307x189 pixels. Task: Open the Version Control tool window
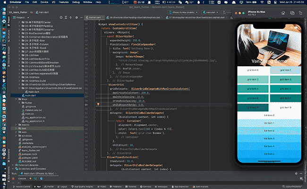[22, 187]
